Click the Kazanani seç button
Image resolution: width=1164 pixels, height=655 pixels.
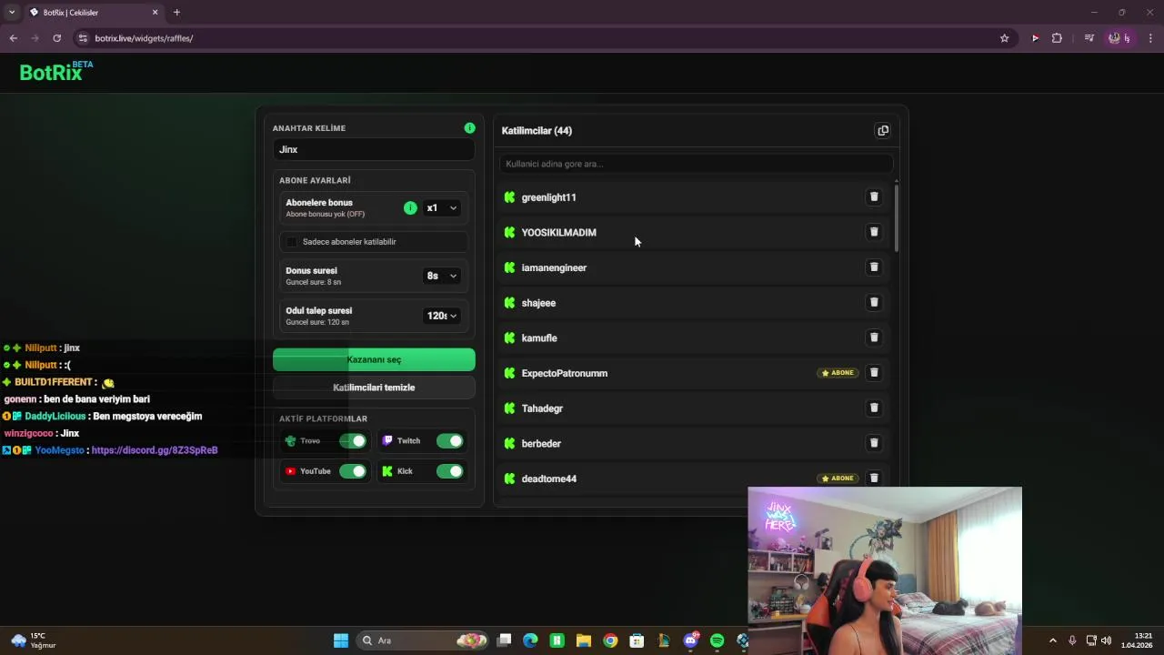[374, 359]
